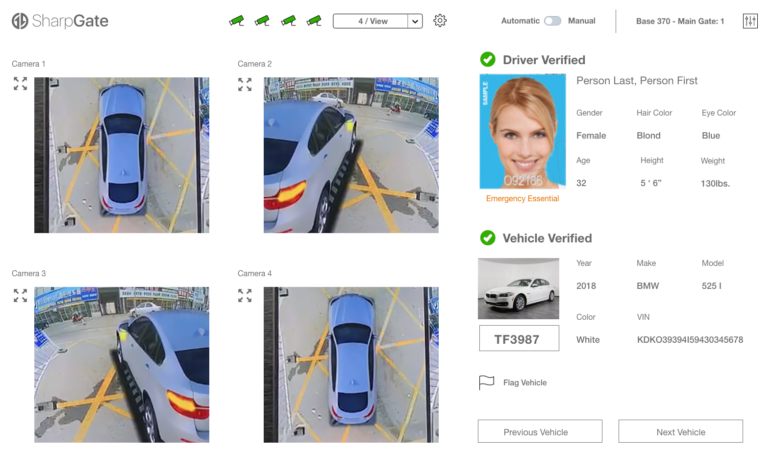
Task: Open the white BMW vehicle photo
Action: coord(519,289)
